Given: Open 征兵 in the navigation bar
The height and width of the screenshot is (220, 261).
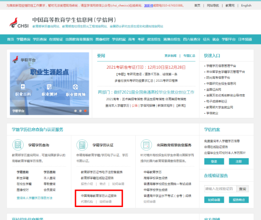Looking at the screenshot, I should pyautogui.click(x=206, y=39).
